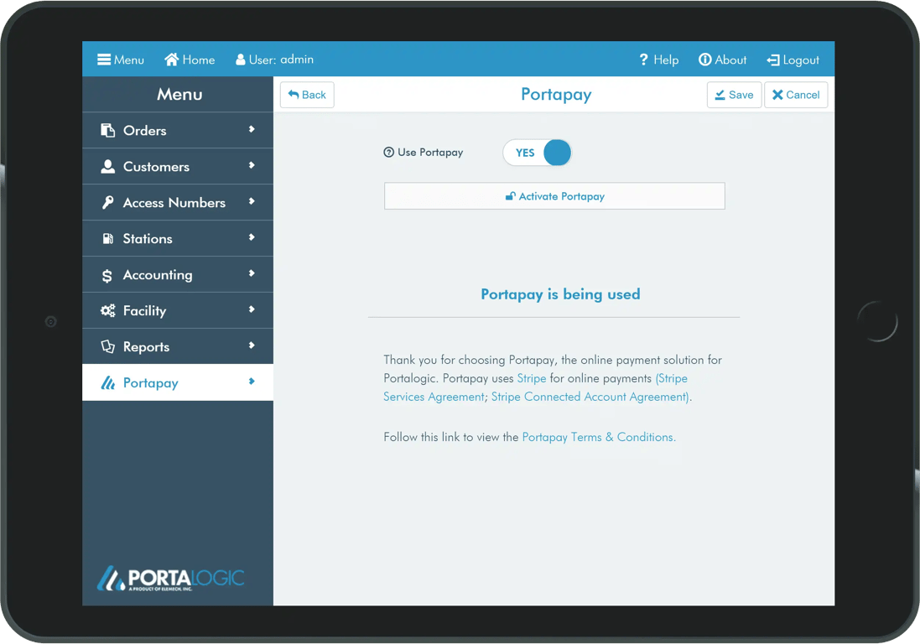
Task: Expand the Reports submenu arrow
Action: tap(252, 345)
